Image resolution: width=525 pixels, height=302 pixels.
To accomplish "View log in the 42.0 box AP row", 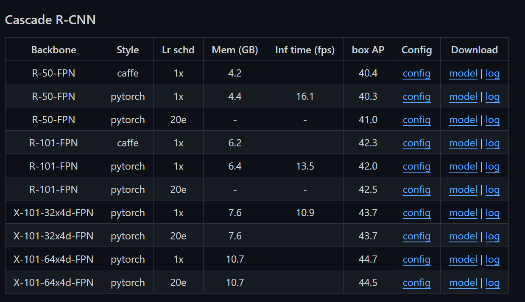I will [492, 166].
